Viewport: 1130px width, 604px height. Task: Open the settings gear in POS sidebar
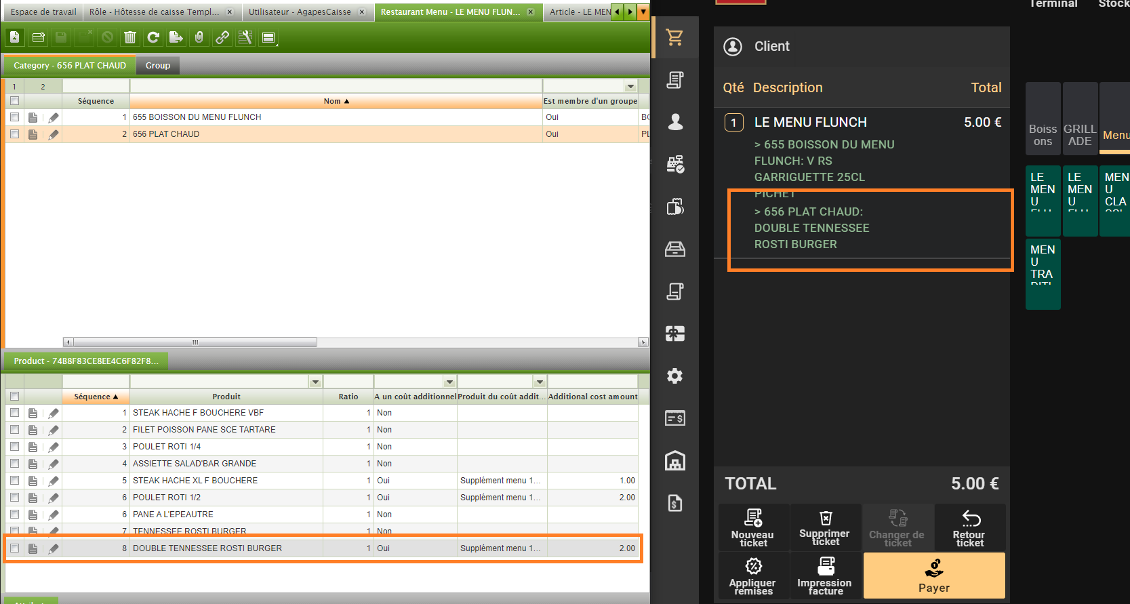674,376
